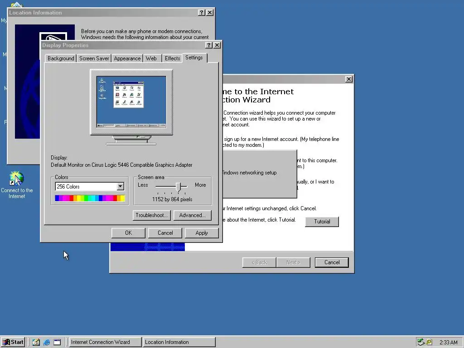Open the Tutorial in the Internet wizard

point(322,222)
